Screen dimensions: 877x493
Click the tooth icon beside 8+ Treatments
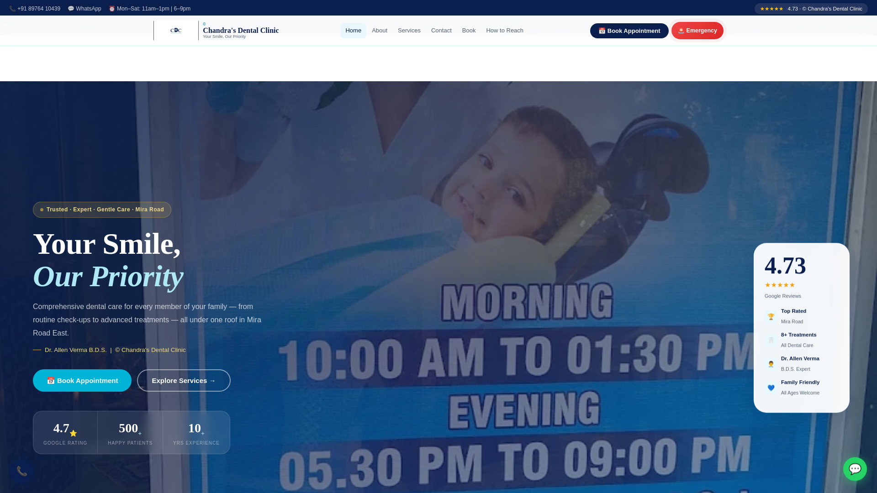(771, 340)
